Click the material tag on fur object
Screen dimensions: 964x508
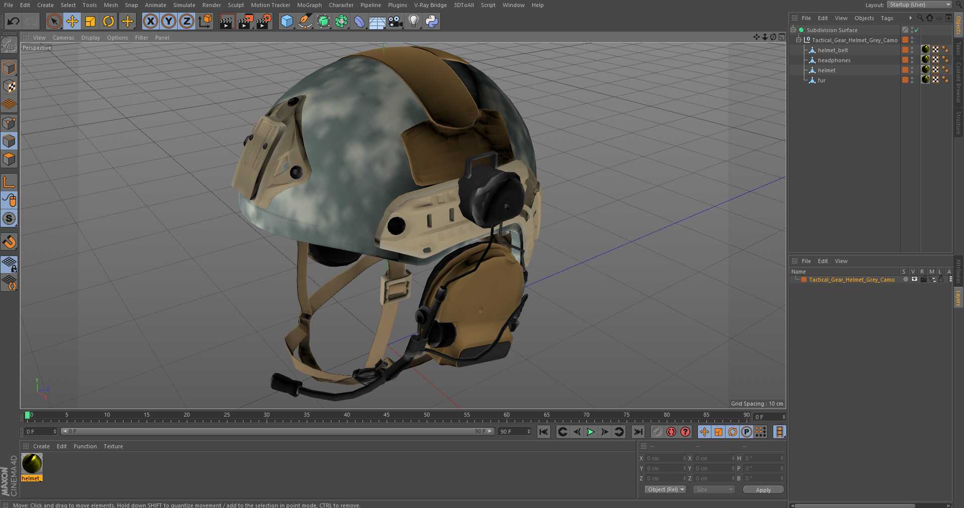pos(925,79)
